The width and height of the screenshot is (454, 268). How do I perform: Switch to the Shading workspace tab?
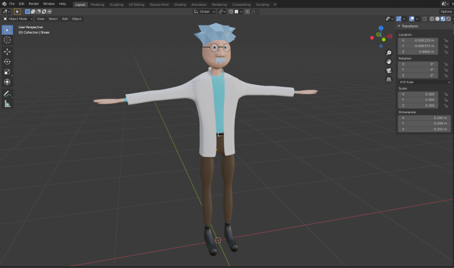pos(180,5)
